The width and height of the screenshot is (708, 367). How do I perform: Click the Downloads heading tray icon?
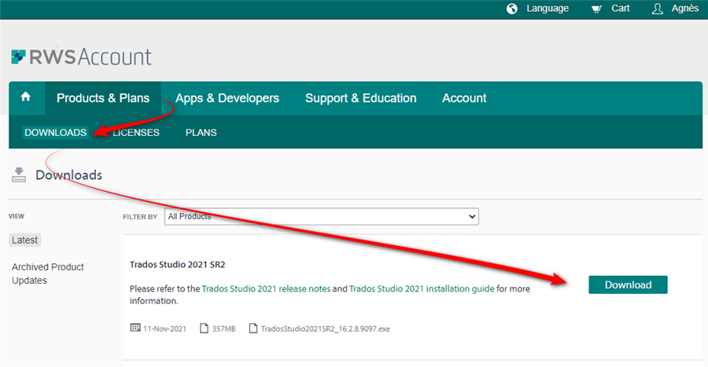point(19,175)
